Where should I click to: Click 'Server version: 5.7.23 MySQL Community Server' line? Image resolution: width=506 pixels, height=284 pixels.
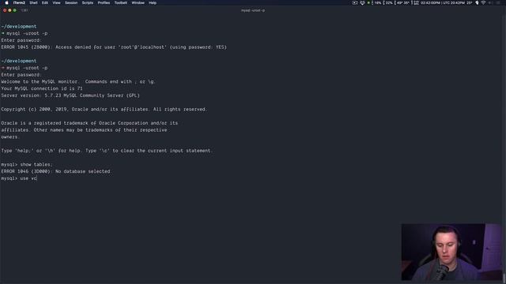[x=70, y=95]
